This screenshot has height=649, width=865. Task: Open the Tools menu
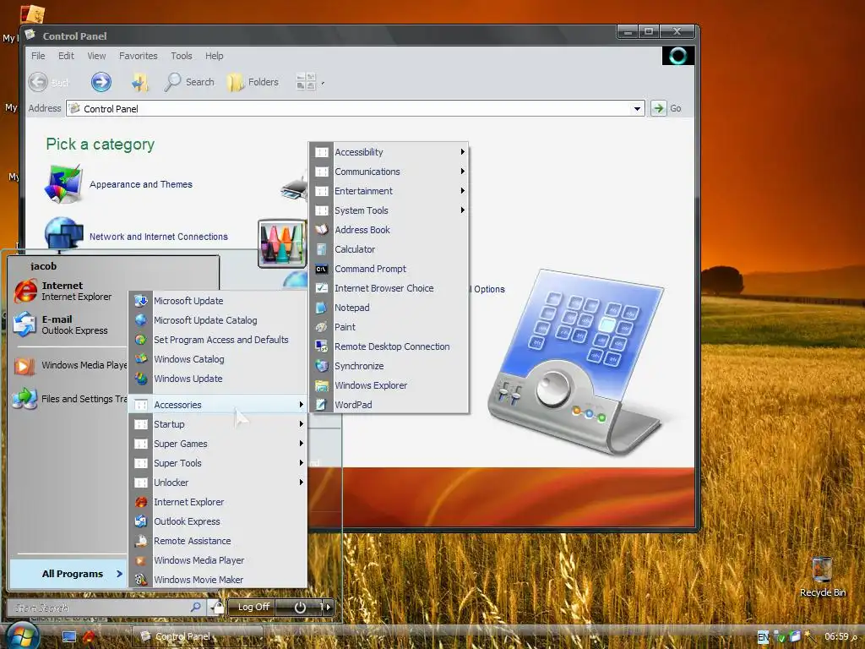(x=182, y=56)
